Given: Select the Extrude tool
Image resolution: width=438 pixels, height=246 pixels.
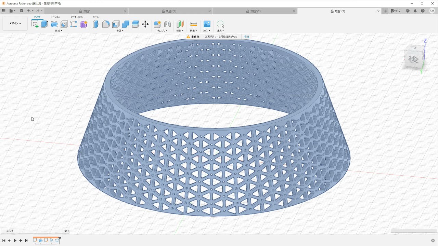Looking at the screenshot, I should click(x=44, y=24).
